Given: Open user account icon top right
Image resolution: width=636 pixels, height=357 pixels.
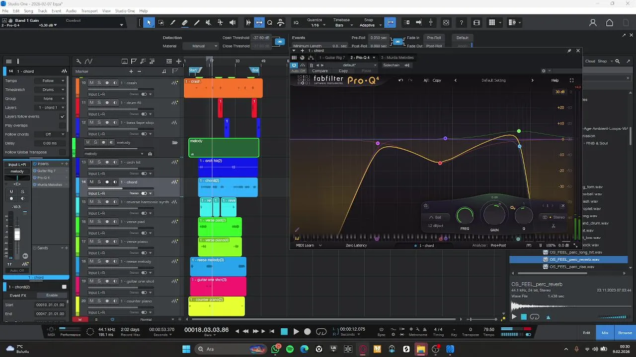Looking at the screenshot, I should coord(593,22).
